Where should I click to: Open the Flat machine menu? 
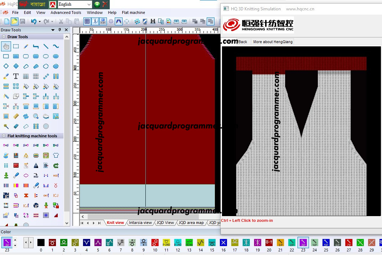pyautogui.click(x=133, y=12)
